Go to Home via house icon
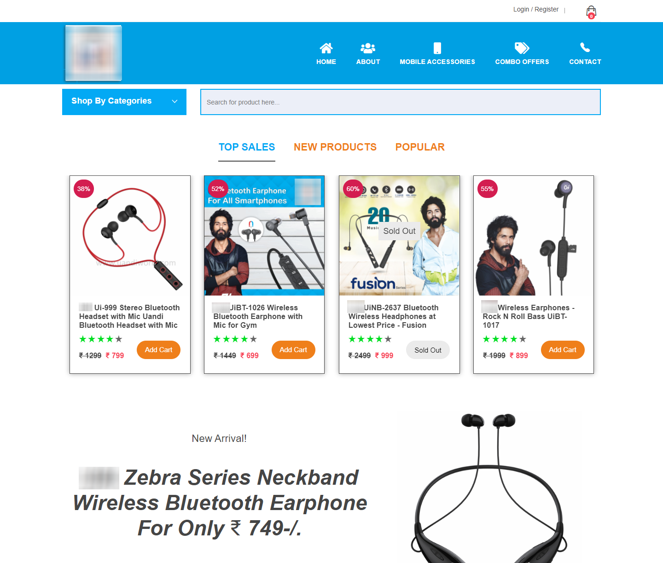Viewport: 663px width, 563px height. pyautogui.click(x=326, y=48)
